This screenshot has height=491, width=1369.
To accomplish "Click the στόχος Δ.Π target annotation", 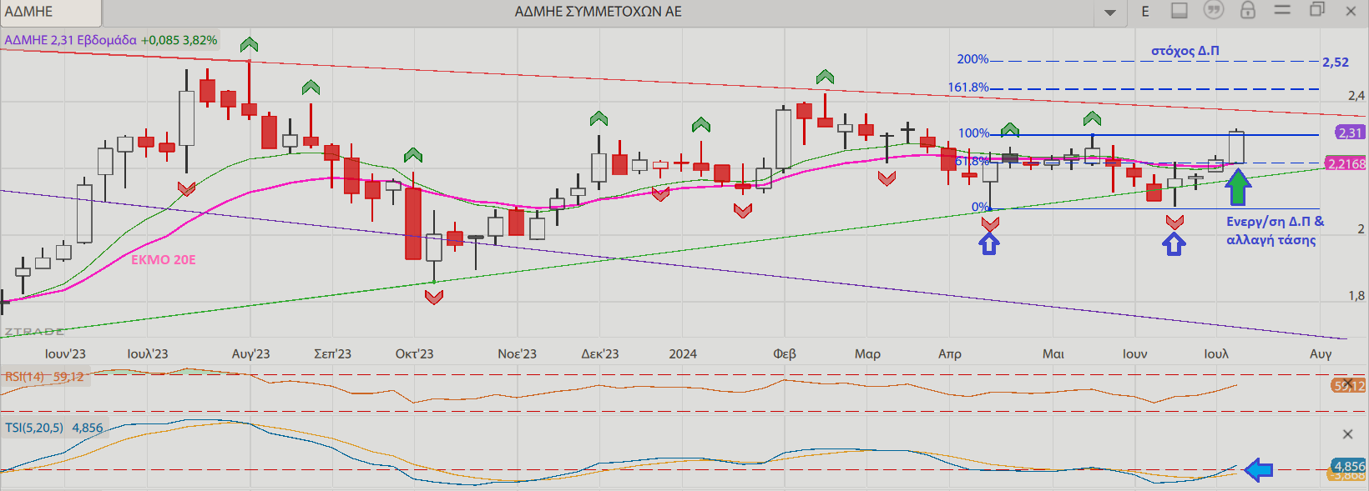I will pos(1185,51).
